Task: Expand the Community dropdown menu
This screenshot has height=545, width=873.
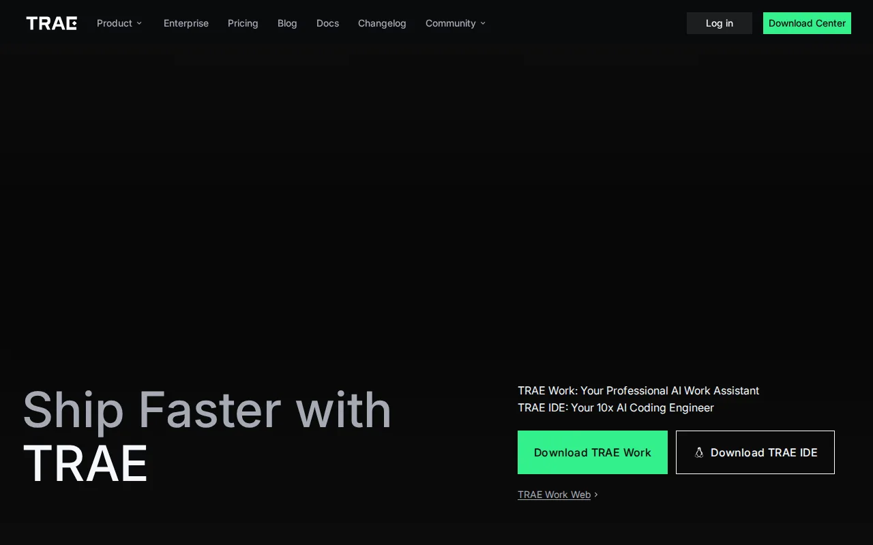Action: pos(456,23)
